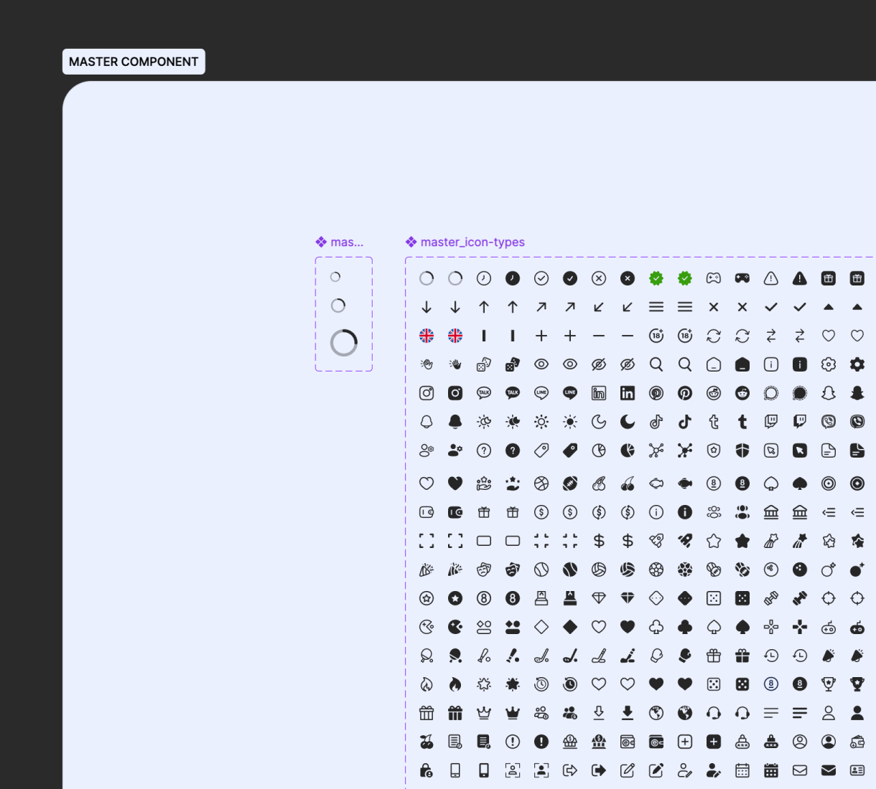This screenshot has width=876, height=789.
Task: Select the filled LinkedIn icon
Action: (x=628, y=393)
